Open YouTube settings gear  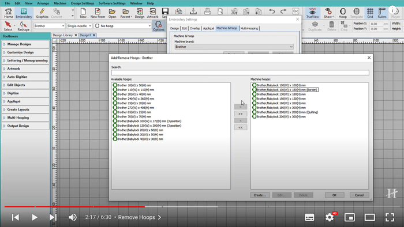pos(330,217)
